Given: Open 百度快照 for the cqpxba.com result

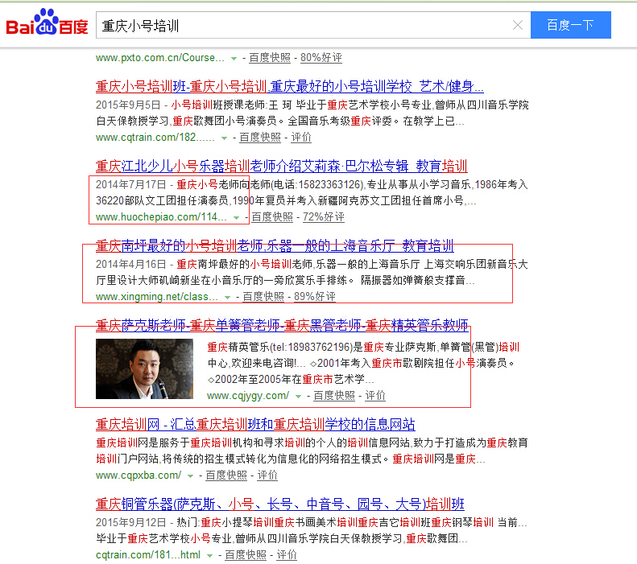Looking at the screenshot, I should pyautogui.click(x=226, y=475).
